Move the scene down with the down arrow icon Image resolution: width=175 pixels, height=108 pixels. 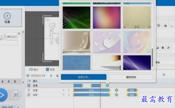coord(9,82)
